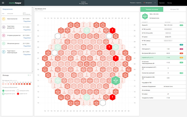The height and width of the screenshot is (117, 187).
Task: Click the Заказ пропусков notification icon
Action: [x=4, y=19]
